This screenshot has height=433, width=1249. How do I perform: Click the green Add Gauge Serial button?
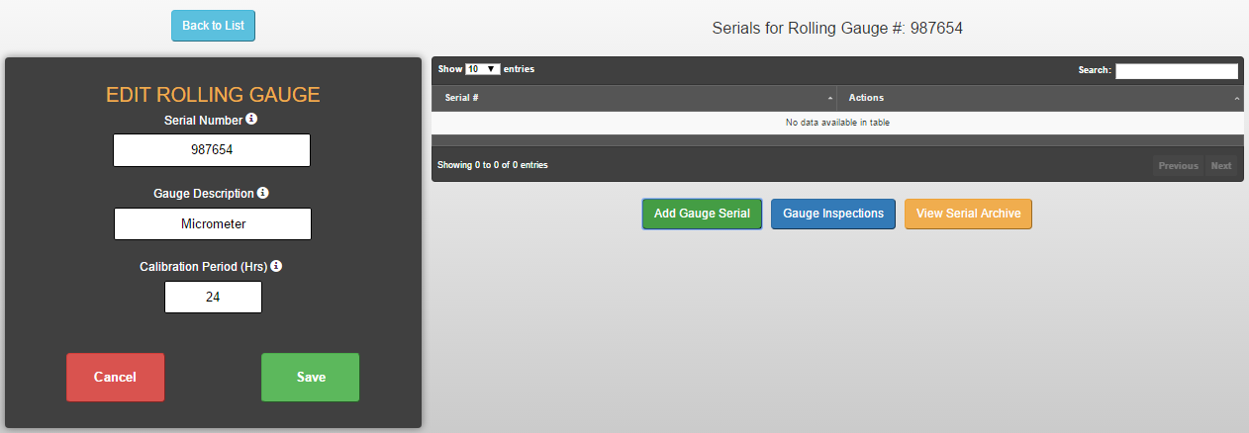click(x=702, y=214)
